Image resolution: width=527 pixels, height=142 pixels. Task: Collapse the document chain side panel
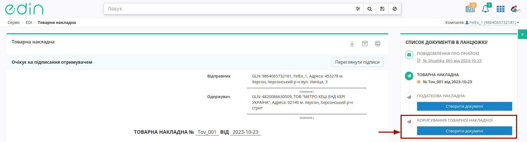pos(522,34)
